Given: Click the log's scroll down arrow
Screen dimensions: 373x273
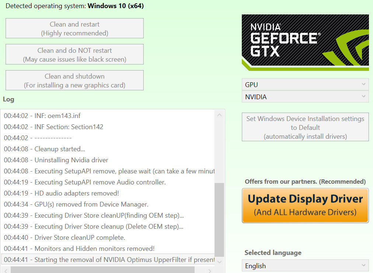Looking at the screenshot, I should 219,261.
